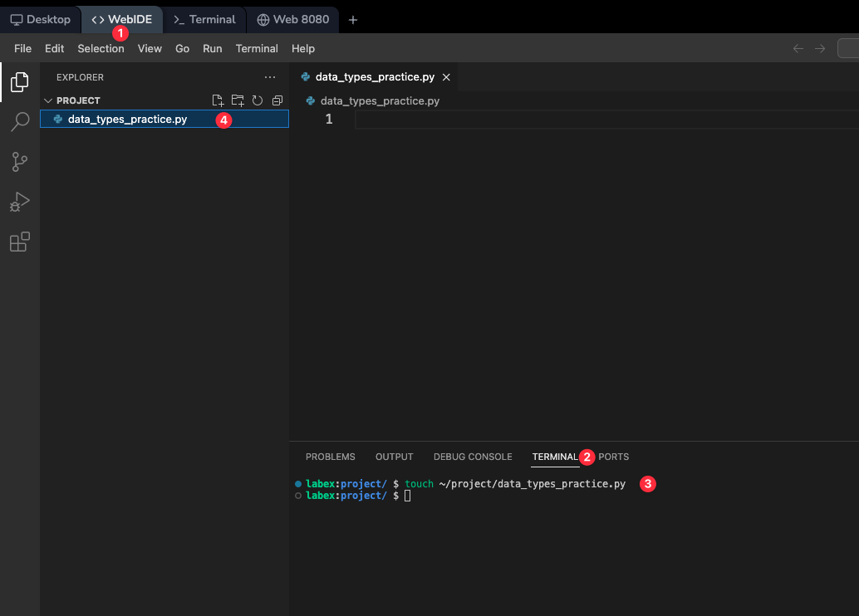This screenshot has height=616, width=859.
Task: Select the Source Control icon
Action: [x=19, y=162]
